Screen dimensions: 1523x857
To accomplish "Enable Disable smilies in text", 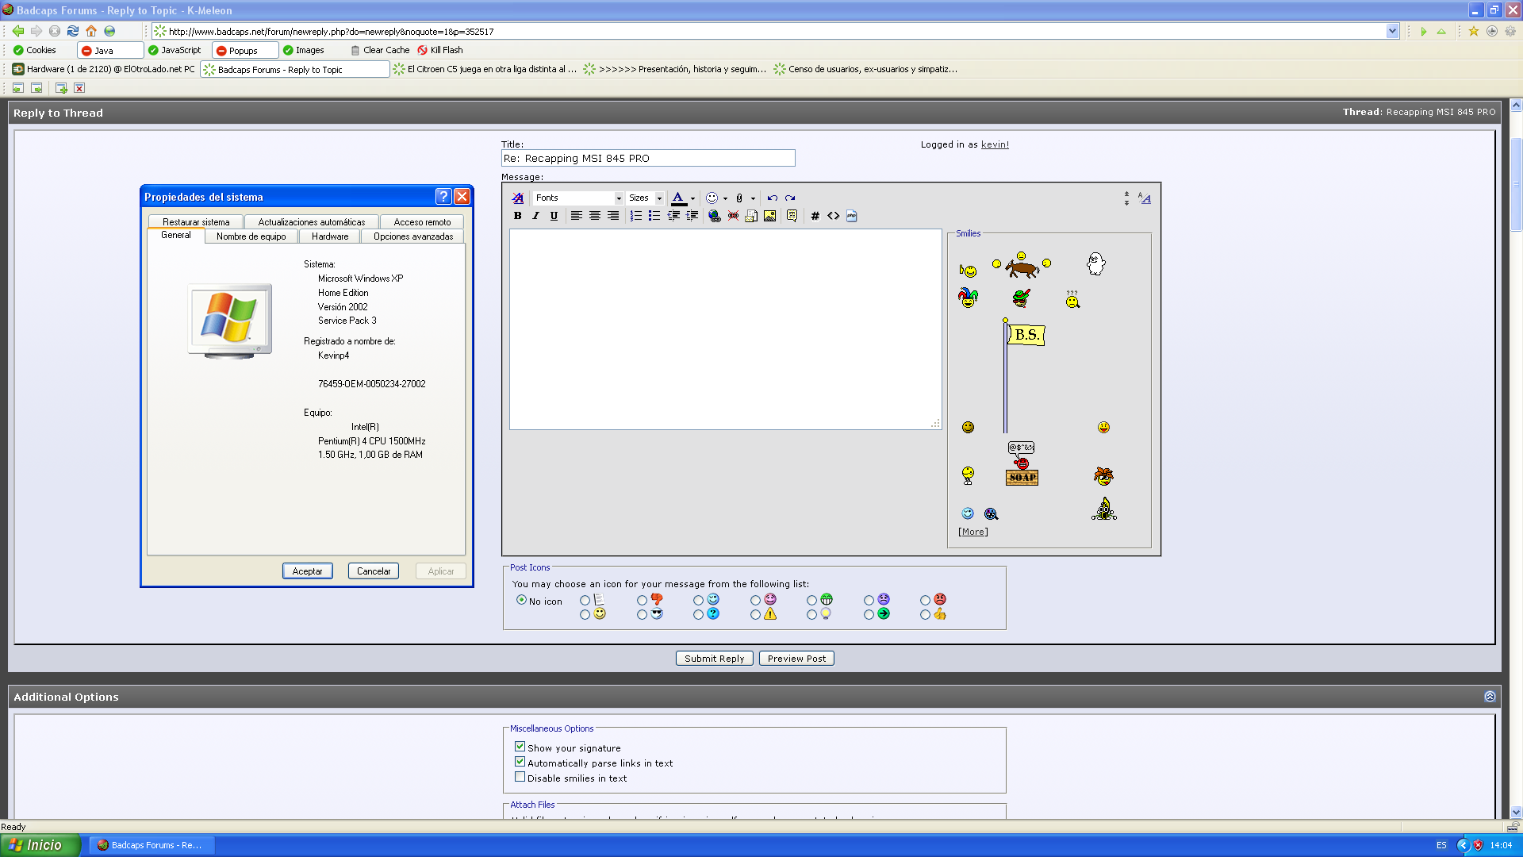I will (x=520, y=777).
